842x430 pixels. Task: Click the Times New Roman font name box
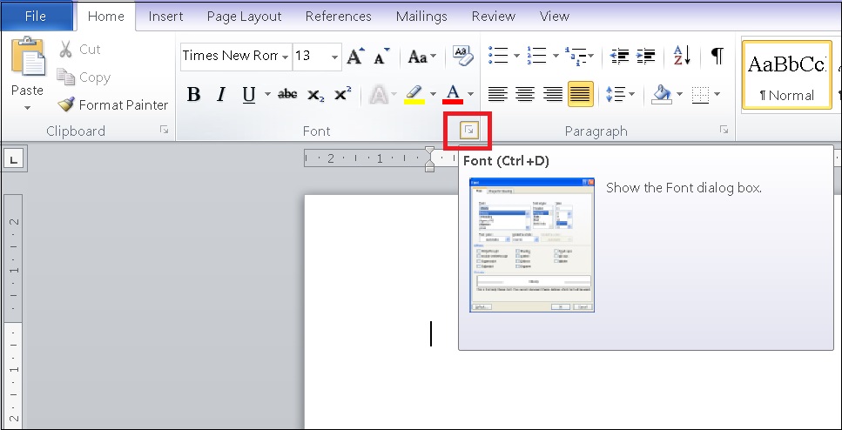click(231, 56)
